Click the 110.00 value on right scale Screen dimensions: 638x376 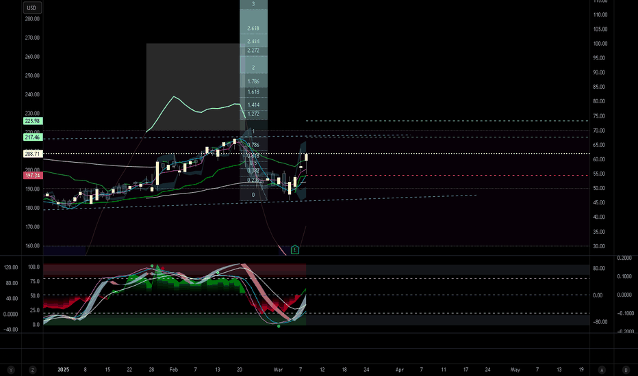coord(600,14)
